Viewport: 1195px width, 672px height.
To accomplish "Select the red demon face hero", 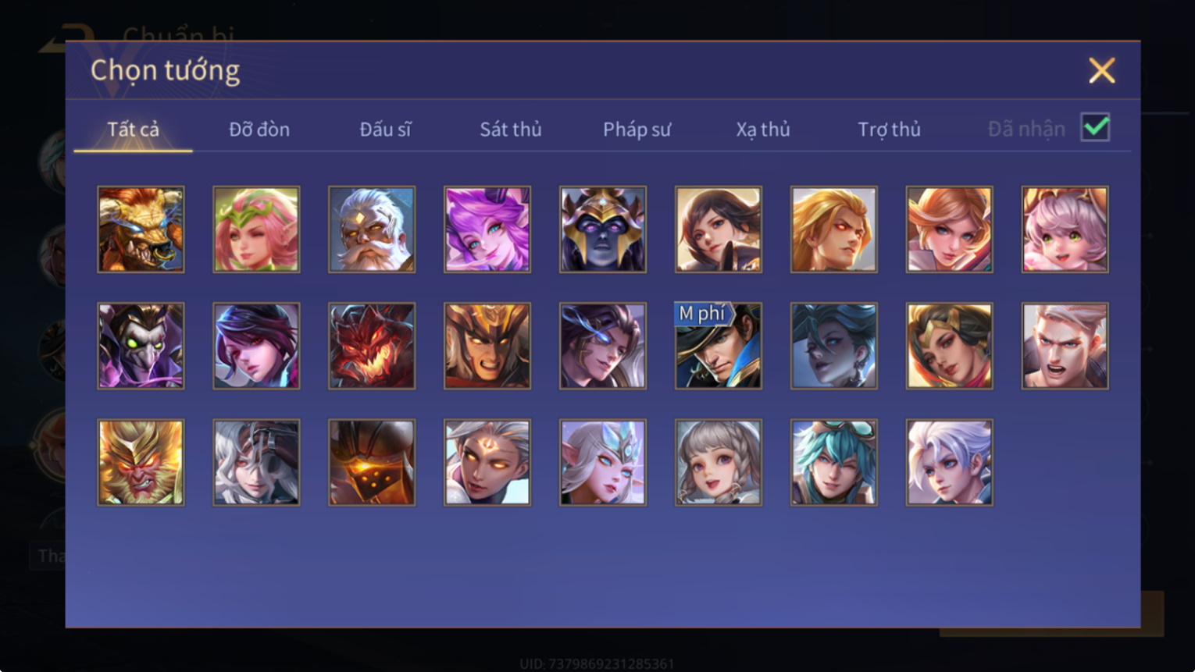I will 372,346.
